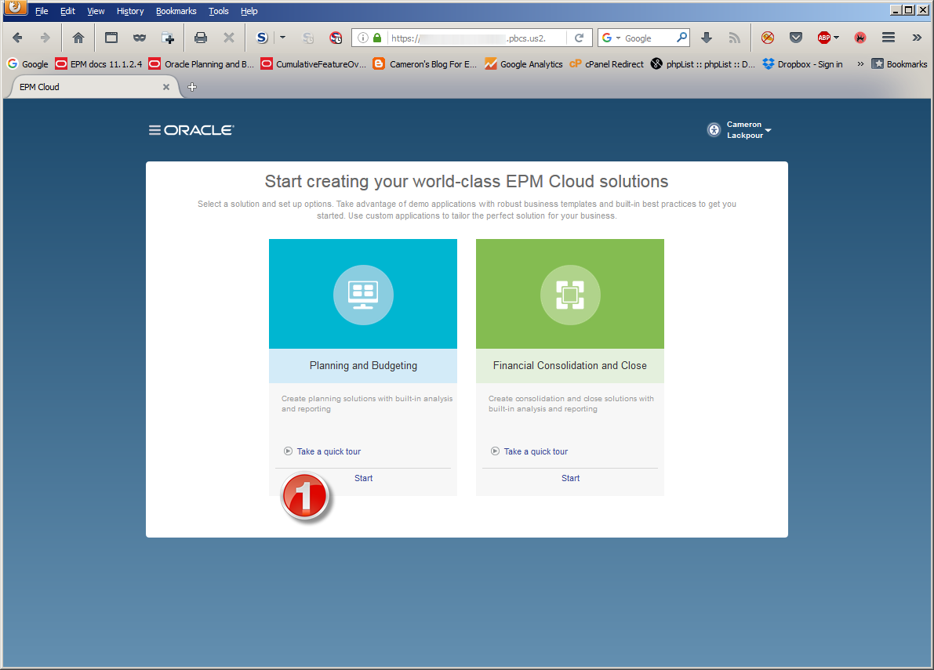Show more toolbar items chevron

click(x=917, y=38)
